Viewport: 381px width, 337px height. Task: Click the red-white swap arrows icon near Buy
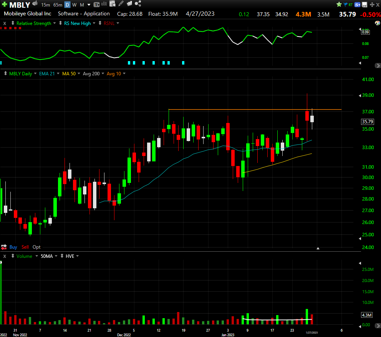[4, 247]
